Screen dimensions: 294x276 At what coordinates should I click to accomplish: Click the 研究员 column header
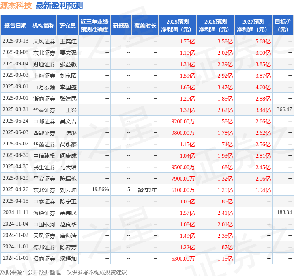click(67, 26)
